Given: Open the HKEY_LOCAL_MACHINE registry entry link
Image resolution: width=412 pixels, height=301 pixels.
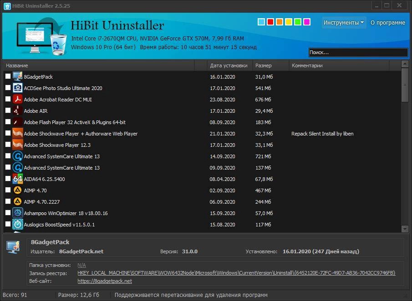Looking at the screenshot, I should click(236, 273).
